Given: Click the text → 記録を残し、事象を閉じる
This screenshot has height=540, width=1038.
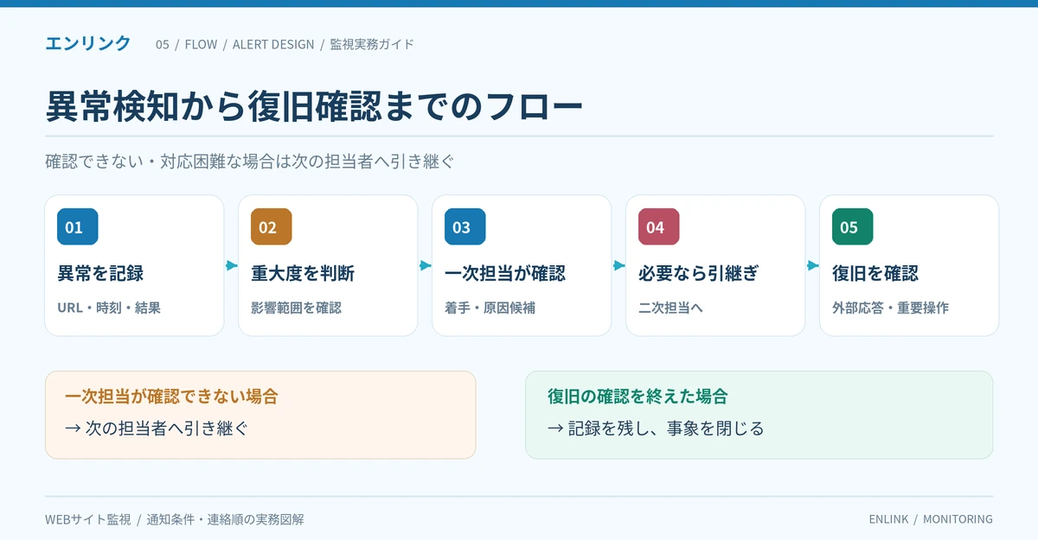Looking at the screenshot, I should click(656, 429).
